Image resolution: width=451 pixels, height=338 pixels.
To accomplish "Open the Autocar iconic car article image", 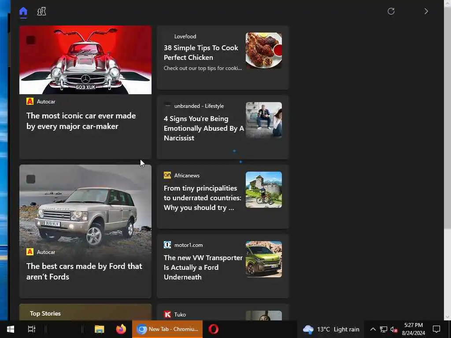I will (x=85, y=60).
